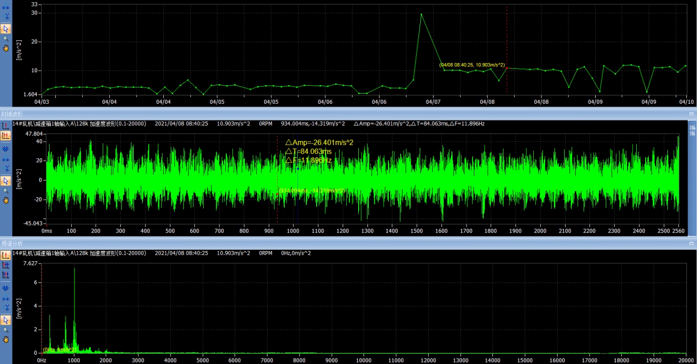Screen dimensions: 697x364
Task: Click the four-way auto-fit icon in spectrum toolbar
Action: click(6, 288)
